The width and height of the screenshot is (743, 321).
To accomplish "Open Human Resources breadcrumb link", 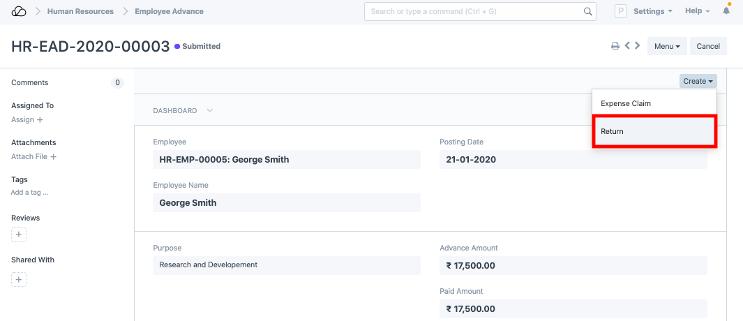I will (x=80, y=12).
